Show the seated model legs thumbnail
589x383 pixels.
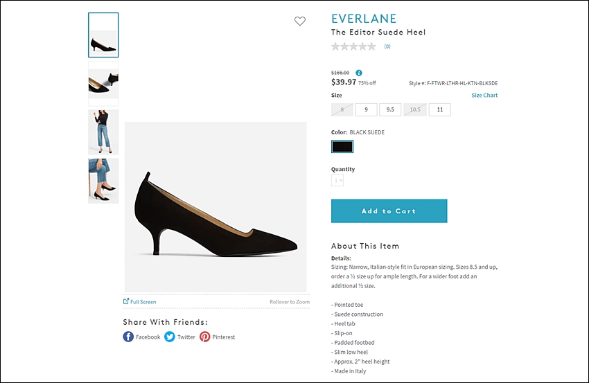pyautogui.click(x=103, y=181)
